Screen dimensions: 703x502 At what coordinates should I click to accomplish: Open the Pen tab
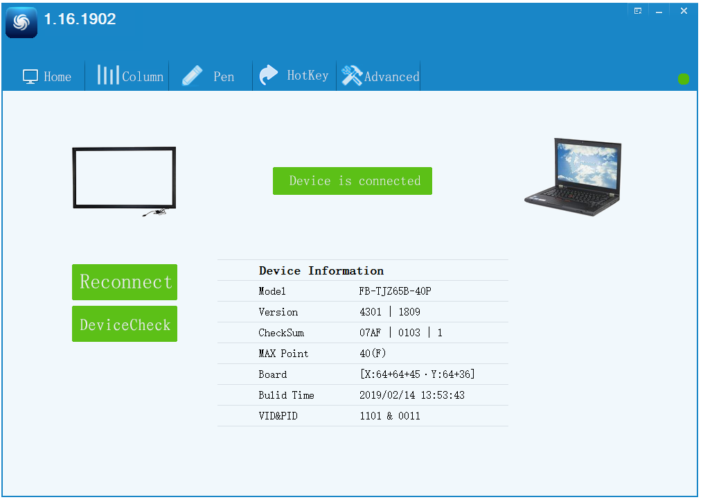(x=209, y=76)
